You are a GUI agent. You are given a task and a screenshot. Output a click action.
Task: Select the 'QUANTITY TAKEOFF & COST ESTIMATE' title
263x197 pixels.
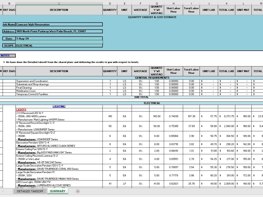tap(152, 17)
